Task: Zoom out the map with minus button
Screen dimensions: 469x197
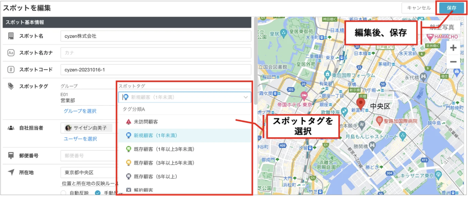Action: pyautogui.click(x=453, y=62)
